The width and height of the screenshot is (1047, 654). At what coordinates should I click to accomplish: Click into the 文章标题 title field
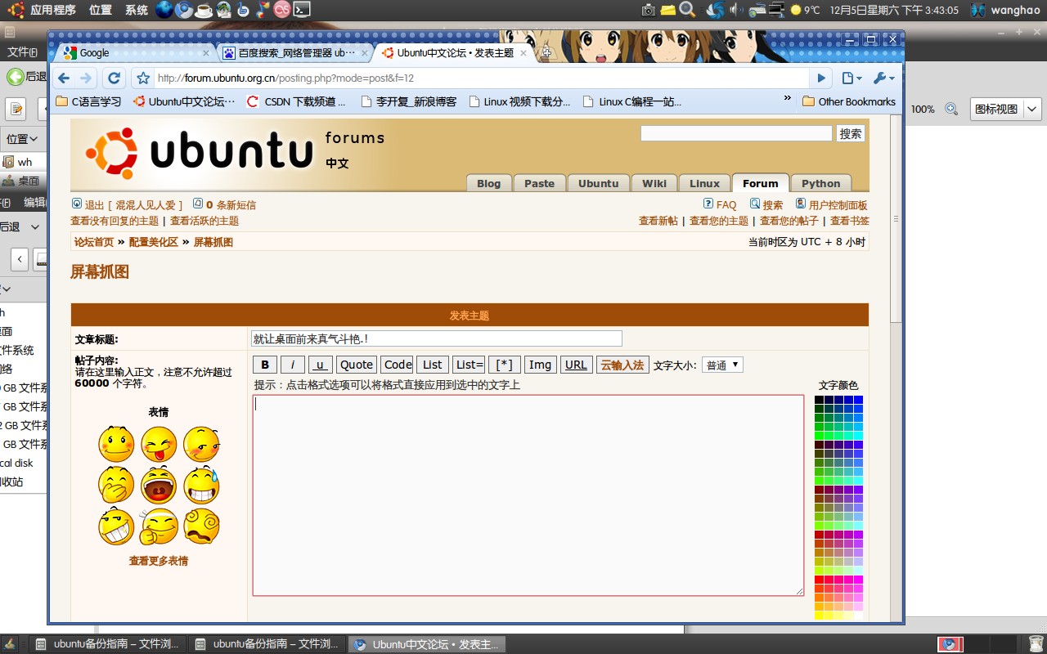pyautogui.click(x=437, y=338)
